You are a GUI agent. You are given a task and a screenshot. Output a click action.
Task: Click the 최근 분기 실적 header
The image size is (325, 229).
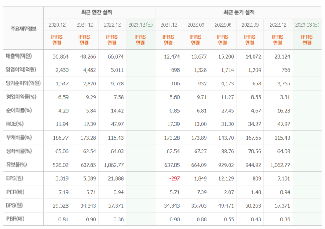point(239,12)
